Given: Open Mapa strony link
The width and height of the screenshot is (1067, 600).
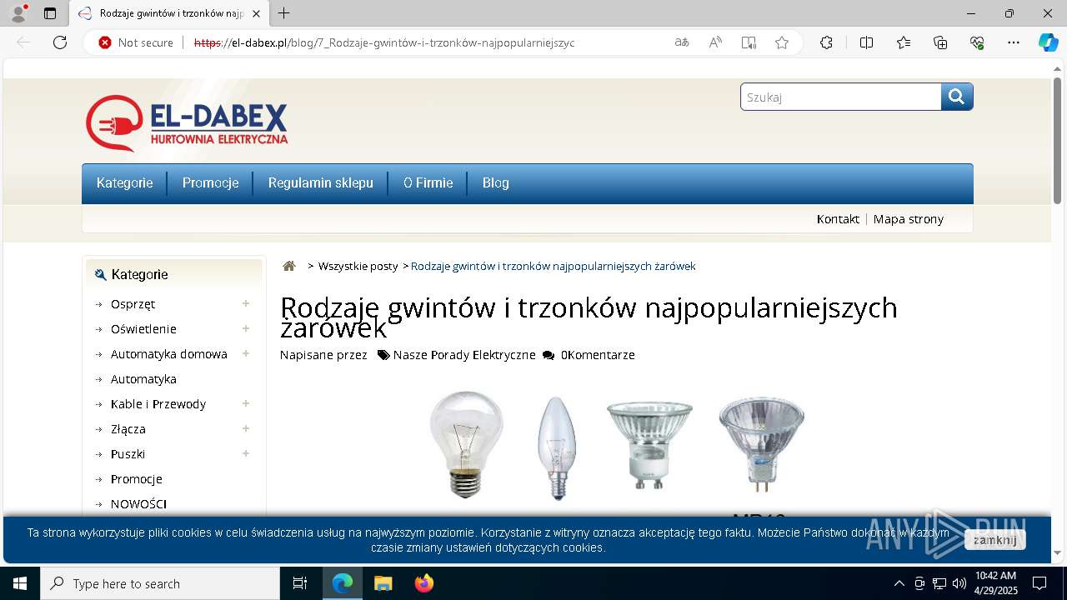Looking at the screenshot, I should click(909, 219).
